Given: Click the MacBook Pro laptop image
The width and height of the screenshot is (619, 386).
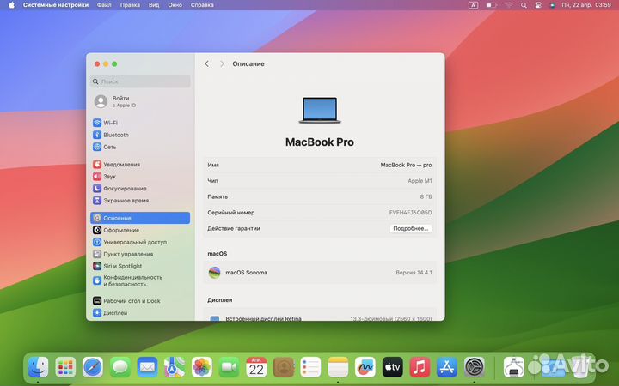Looking at the screenshot, I should click(x=320, y=110).
